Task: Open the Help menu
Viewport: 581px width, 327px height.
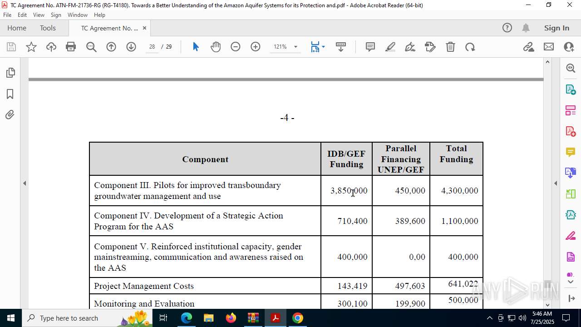Action: coord(99,15)
